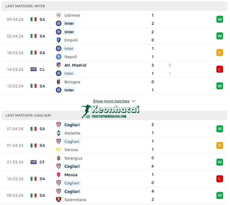Expand the Show more matches chevron
The image size is (230, 205).
[x=133, y=101]
